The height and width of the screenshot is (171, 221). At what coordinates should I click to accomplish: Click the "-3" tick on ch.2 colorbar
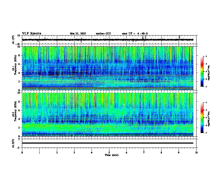(206, 103)
